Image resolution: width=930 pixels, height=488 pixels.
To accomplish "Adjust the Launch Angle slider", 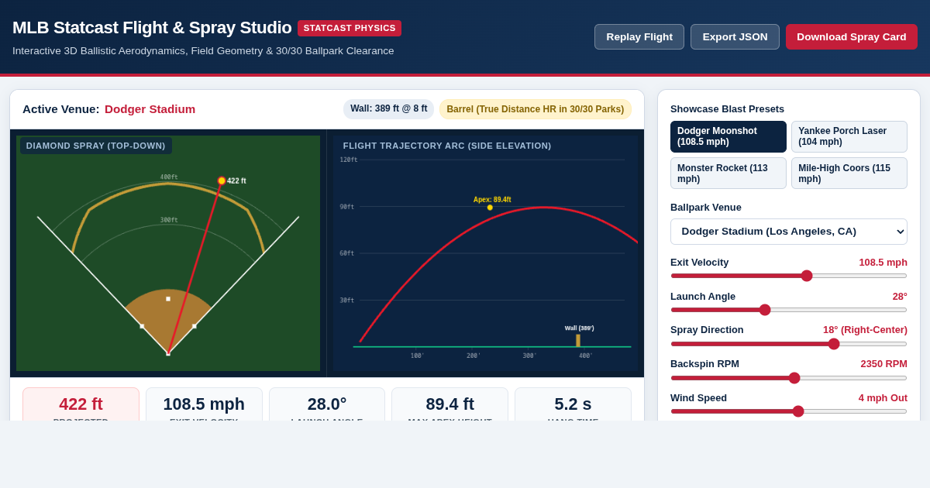I will tap(789, 310).
